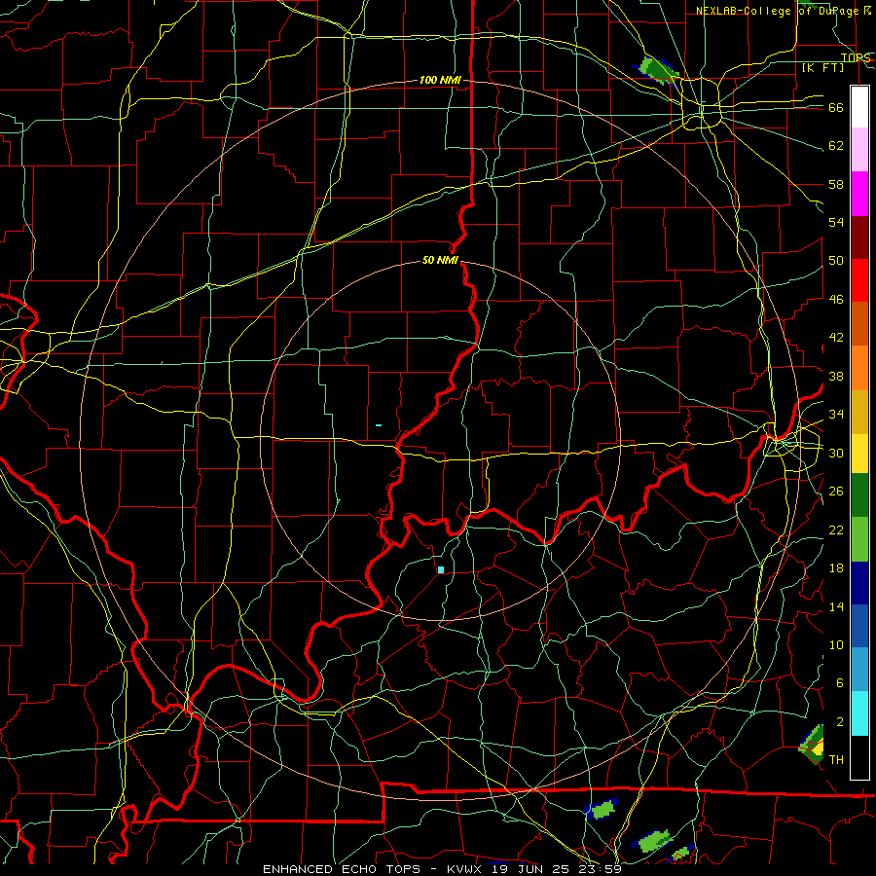Click the "46" scale value
Image resolution: width=876 pixels, height=876 pixels.
[836, 300]
